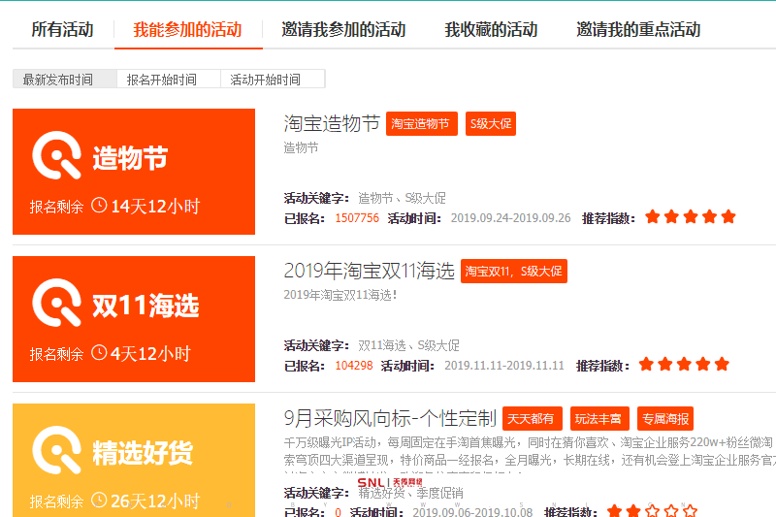Click the registered count 104298
This screenshot has height=517, width=776.
pyautogui.click(x=354, y=366)
